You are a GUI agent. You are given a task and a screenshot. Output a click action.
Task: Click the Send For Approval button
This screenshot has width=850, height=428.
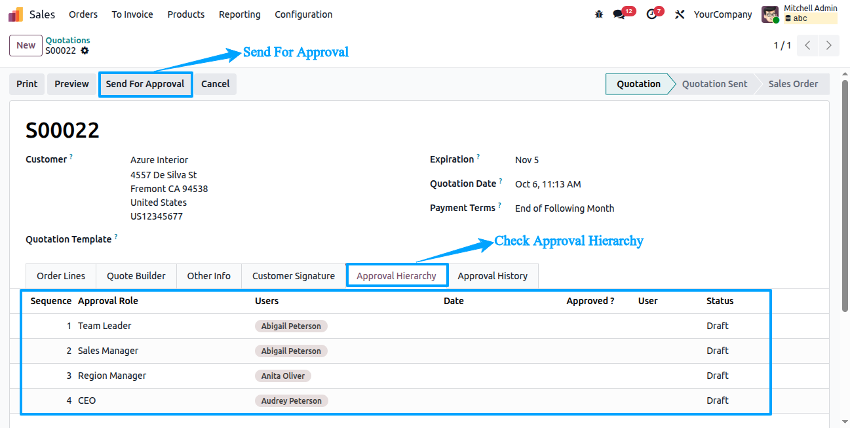pos(145,84)
